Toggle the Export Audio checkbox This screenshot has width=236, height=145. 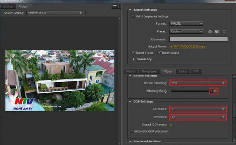(x=159, y=53)
